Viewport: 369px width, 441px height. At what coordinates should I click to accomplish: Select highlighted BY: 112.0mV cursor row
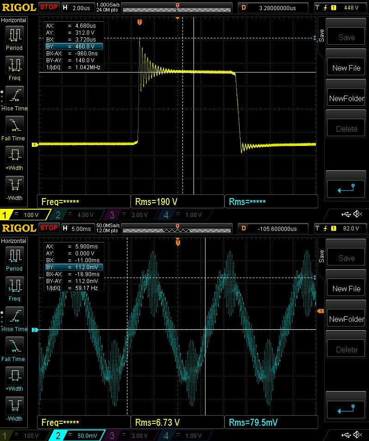coord(74,267)
